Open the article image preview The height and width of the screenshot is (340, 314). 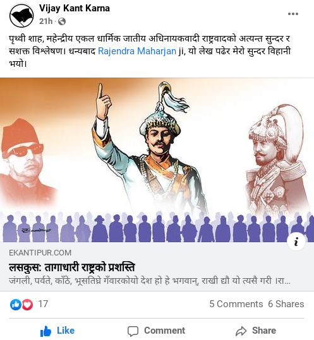157,160
